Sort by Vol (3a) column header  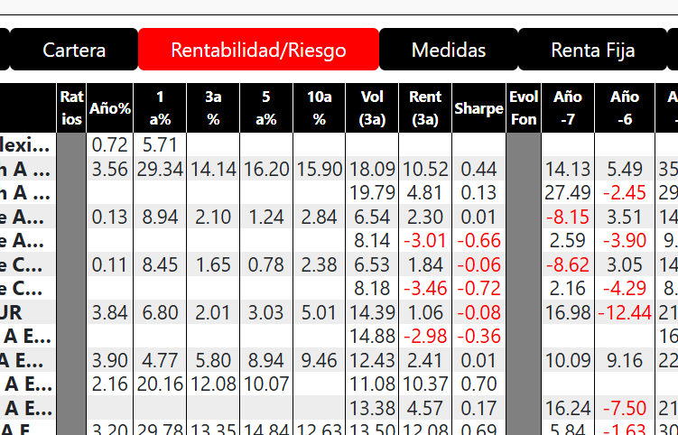tap(372, 107)
